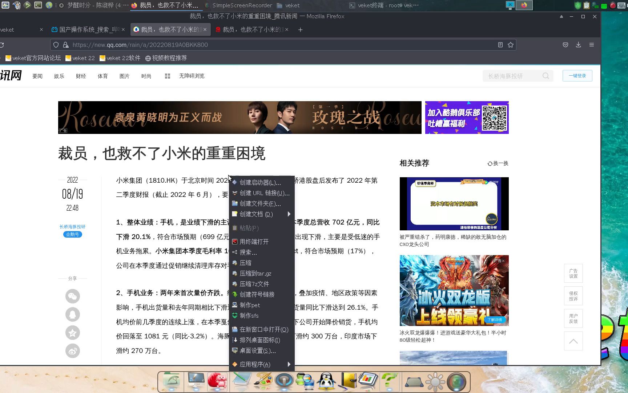Click the URL address field
Image resolution: width=628 pixels, height=393 pixels.
tap(283, 45)
